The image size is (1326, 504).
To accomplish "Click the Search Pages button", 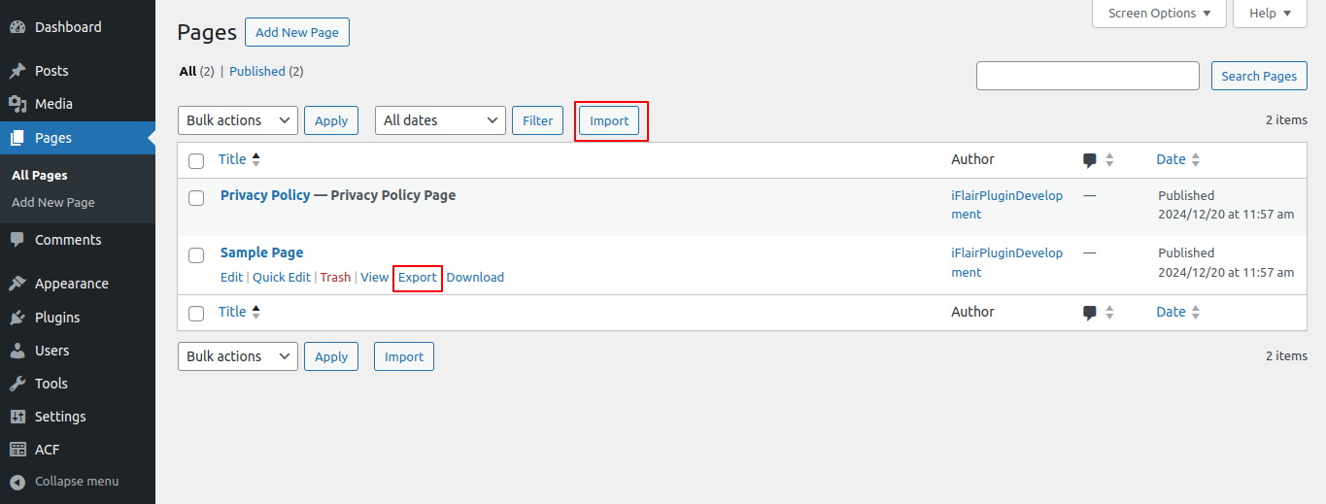I will [1259, 76].
